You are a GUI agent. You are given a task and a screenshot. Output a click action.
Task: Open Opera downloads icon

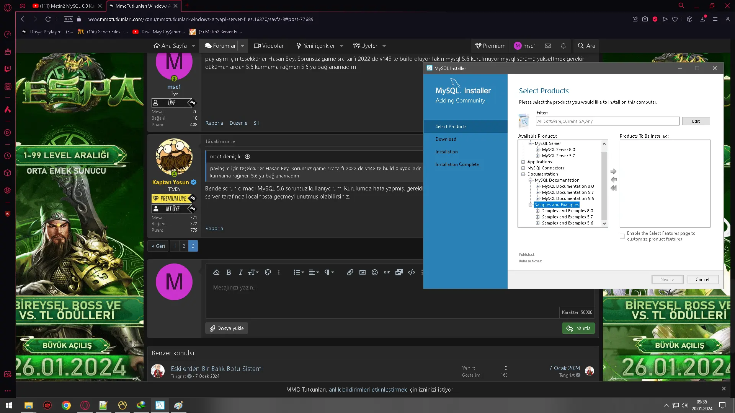pyautogui.click(x=702, y=19)
